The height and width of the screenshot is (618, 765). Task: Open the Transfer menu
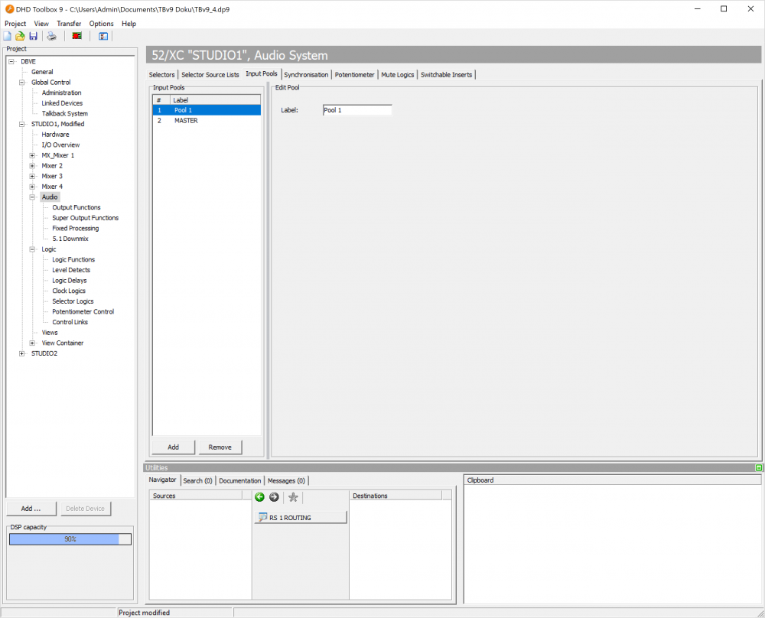[69, 23]
